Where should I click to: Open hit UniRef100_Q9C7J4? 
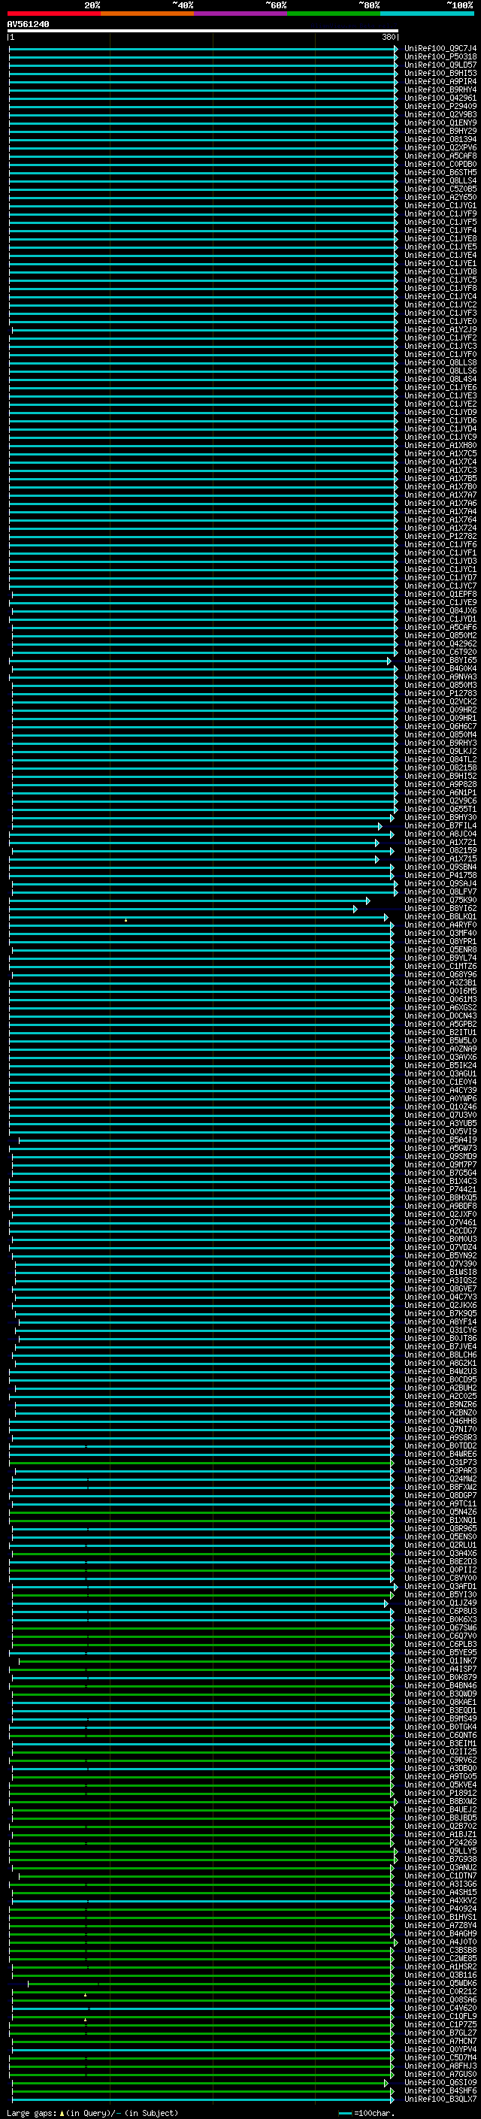440,49
